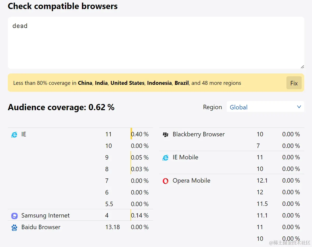Click Blackberry Browser version 7

click(x=258, y=146)
